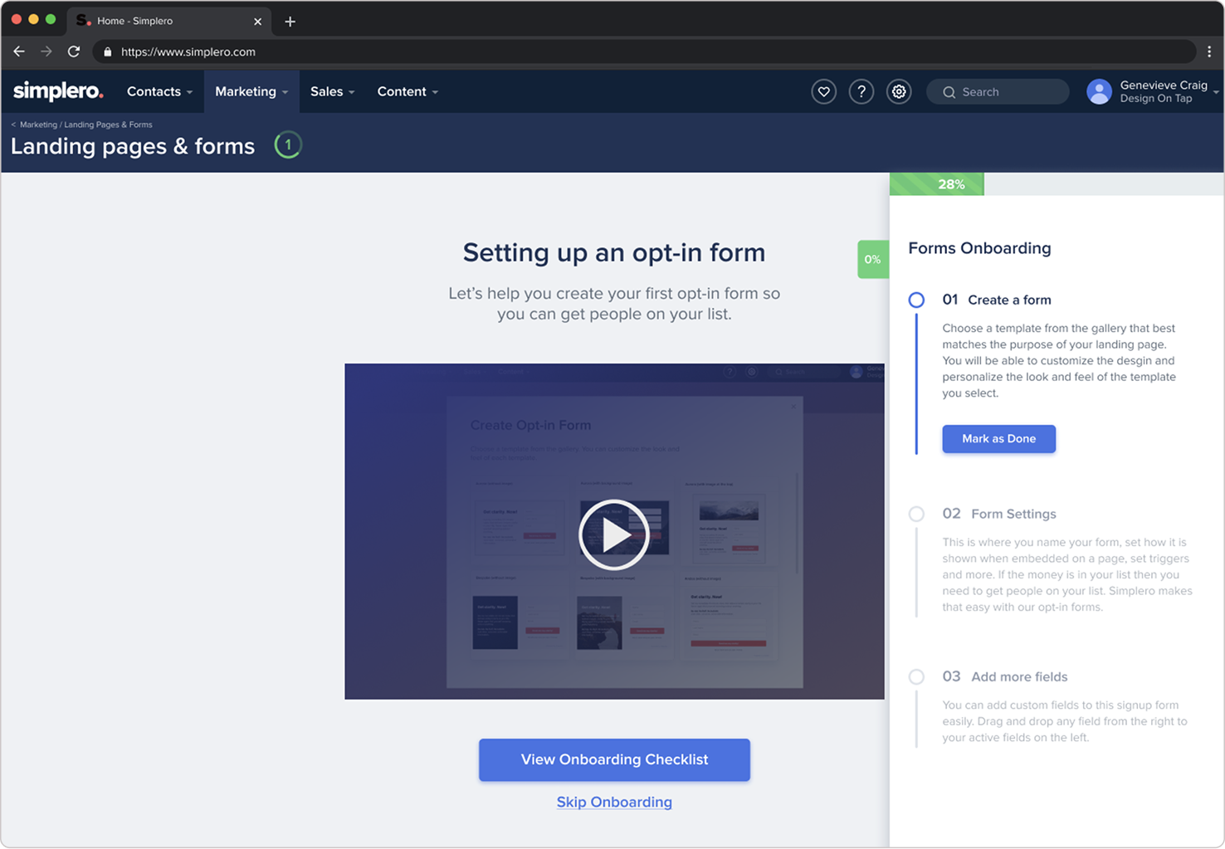Click the green badge showing 1

[288, 145]
